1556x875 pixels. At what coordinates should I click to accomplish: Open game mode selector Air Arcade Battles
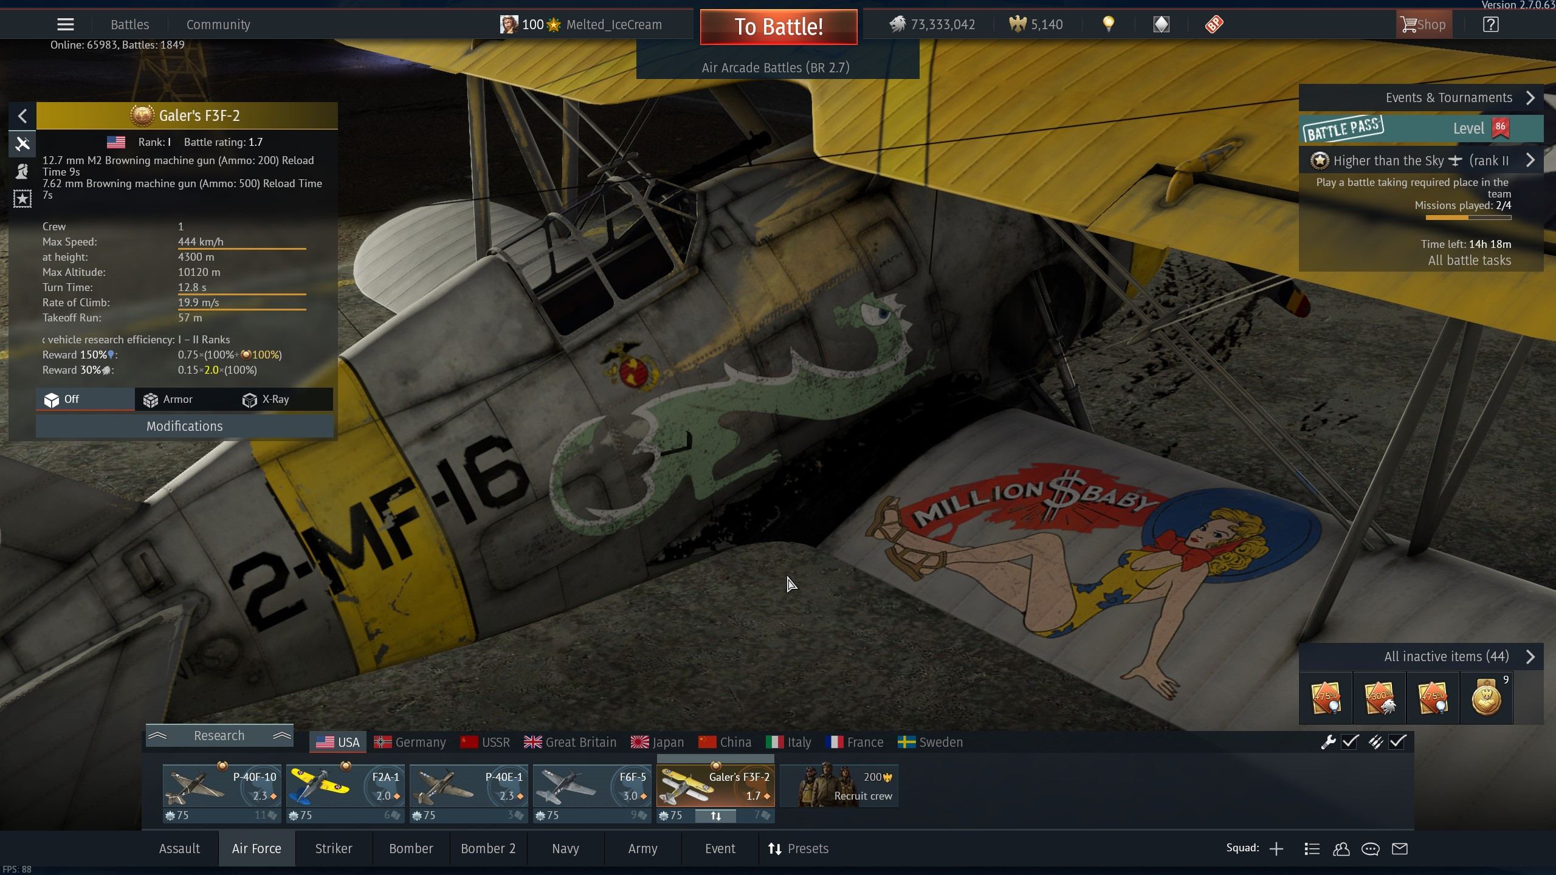(776, 67)
